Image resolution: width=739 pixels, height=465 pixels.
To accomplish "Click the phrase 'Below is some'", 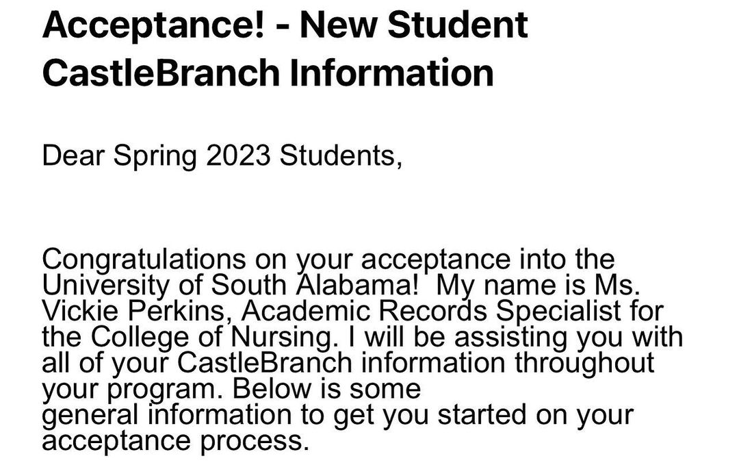I will pos(327,389).
